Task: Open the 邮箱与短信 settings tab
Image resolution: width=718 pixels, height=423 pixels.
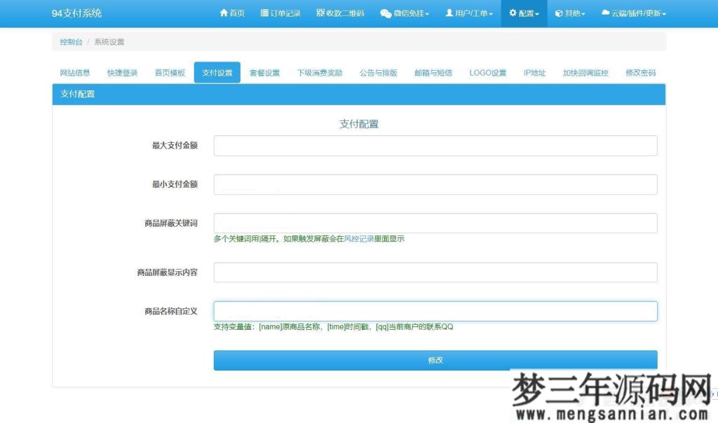Action: [x=432, y=72]
